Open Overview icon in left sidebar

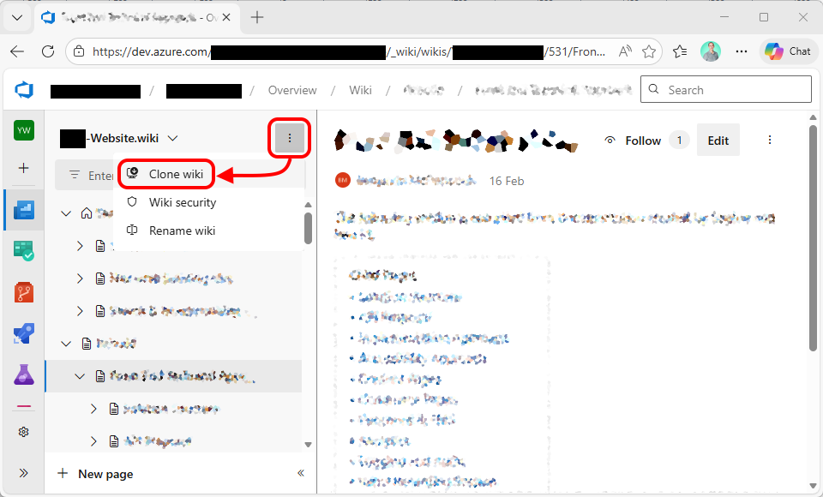pos(24,210)
